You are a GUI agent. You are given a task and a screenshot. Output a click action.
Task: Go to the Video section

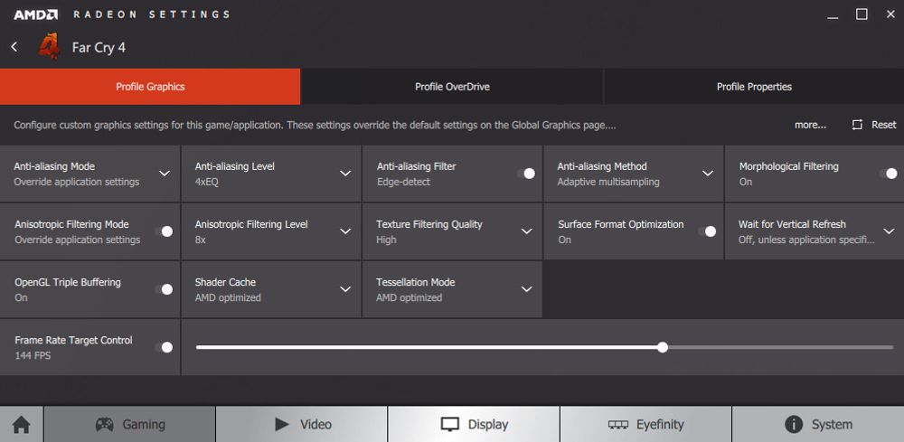coord(302,425)
